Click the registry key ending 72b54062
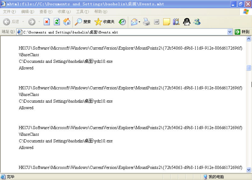This screenshot has height=180, width=252. click(x=130, y=128)
